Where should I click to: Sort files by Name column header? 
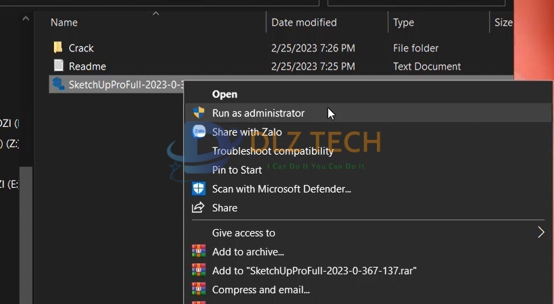pyautogui.click(x=64, y=22)
